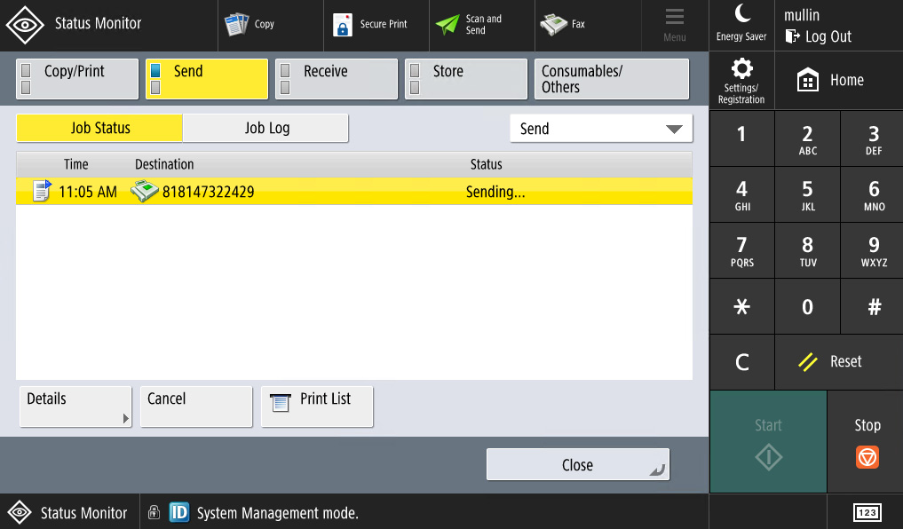Click the ID login icon in status bar
This screenshot has width=903, height=529.
coord(178,512)
